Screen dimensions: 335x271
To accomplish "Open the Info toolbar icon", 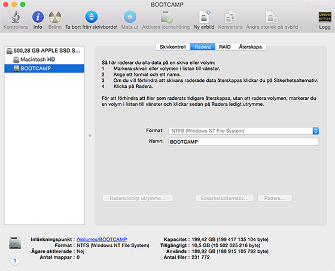I will point(38,17).
